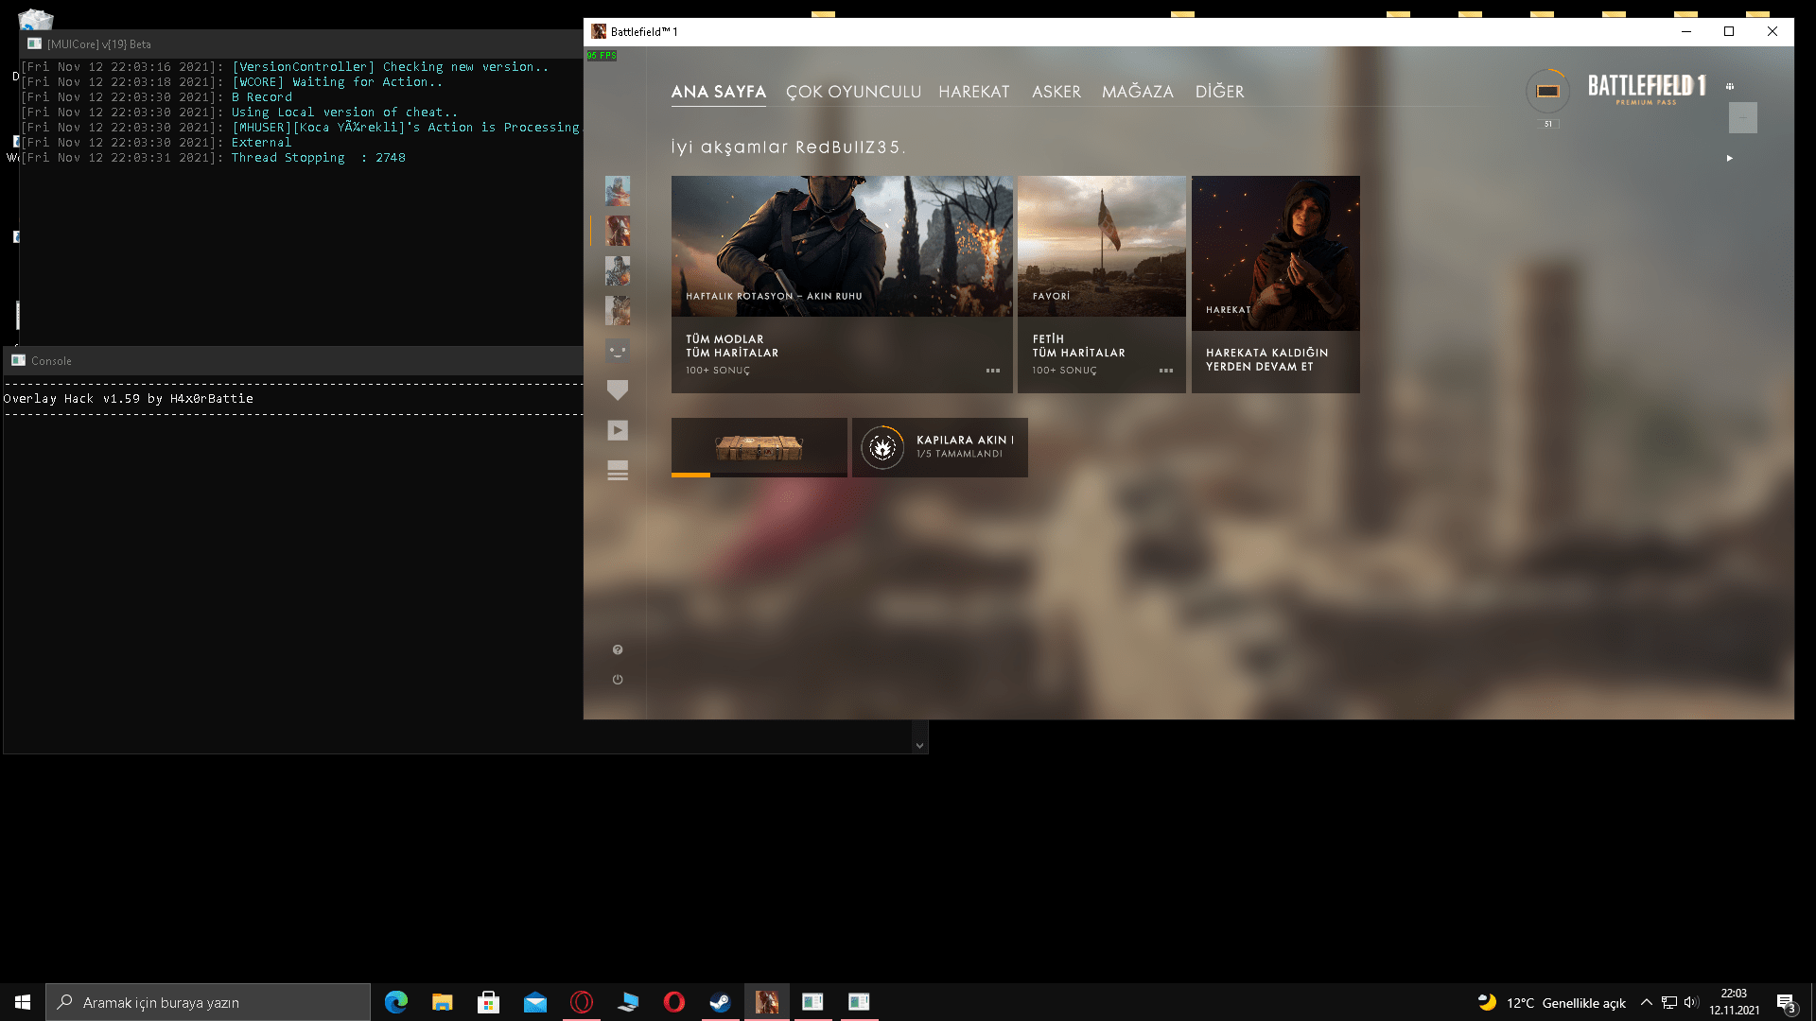Image resolution: width=1816 pixels, height=1021 pixels.
Task: Open the shield-shaped emblem icon in sidebar
Action: click(x=618, y=390)
